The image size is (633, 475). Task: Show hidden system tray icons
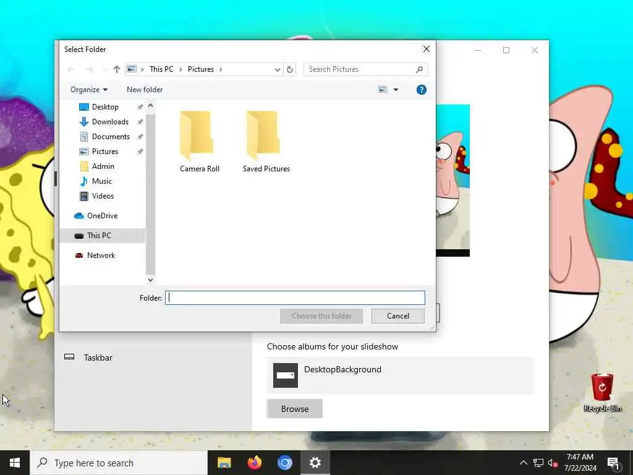[523, 463]
